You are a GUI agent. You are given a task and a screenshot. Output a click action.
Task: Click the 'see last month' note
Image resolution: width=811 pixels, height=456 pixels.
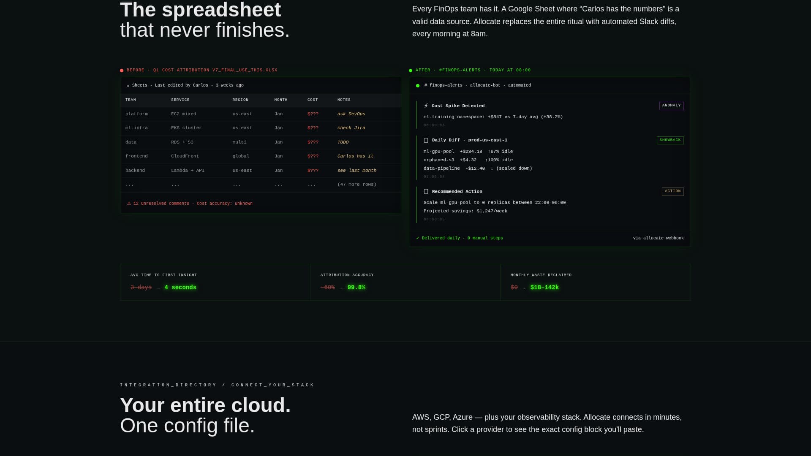[x=357, y=171]
